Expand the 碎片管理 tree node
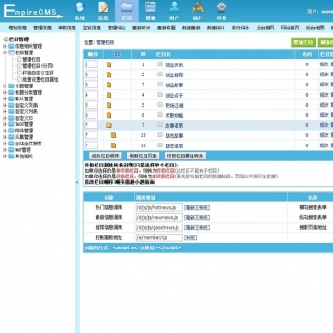The width and height of the screenshot is (333, 333). pos(5,99)
